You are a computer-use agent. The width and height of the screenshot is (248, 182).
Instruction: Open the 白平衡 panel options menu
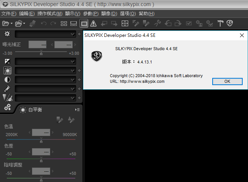point(78,110)
